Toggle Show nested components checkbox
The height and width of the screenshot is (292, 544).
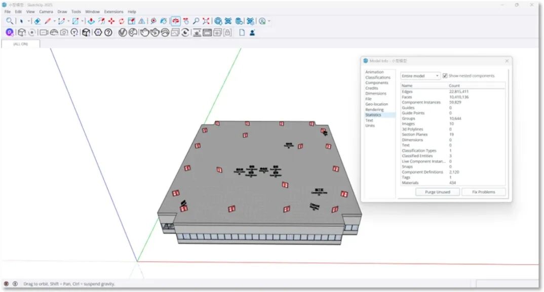445,76
